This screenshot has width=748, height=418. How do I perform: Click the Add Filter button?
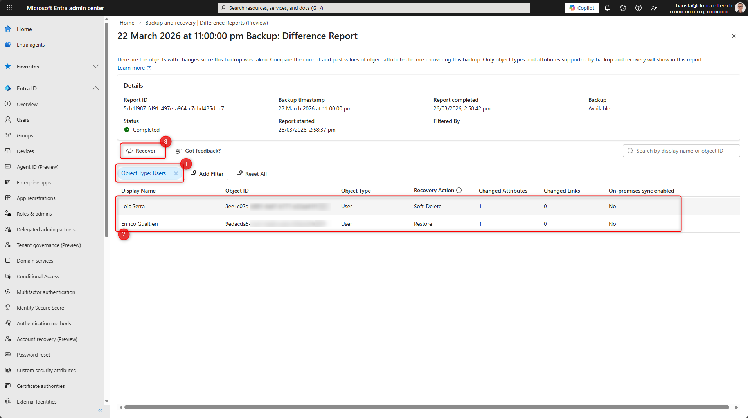(207, 174)
